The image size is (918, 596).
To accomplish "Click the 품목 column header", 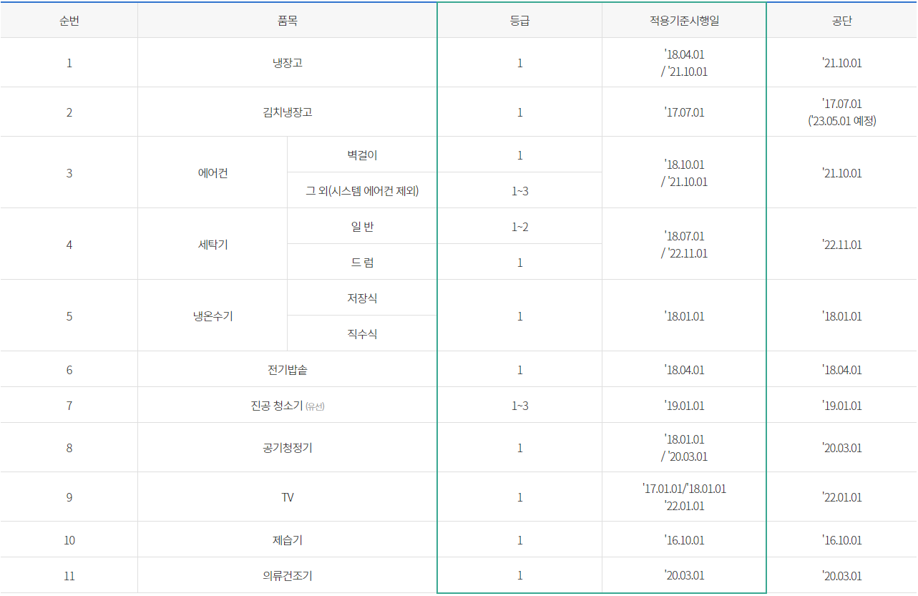I will click(x=287, y=20).
